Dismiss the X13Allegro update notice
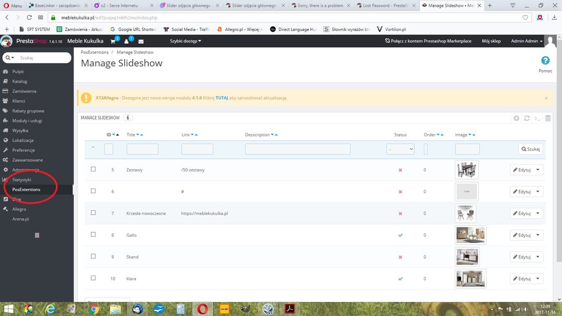The image size is (562, 316). [546, 98]
